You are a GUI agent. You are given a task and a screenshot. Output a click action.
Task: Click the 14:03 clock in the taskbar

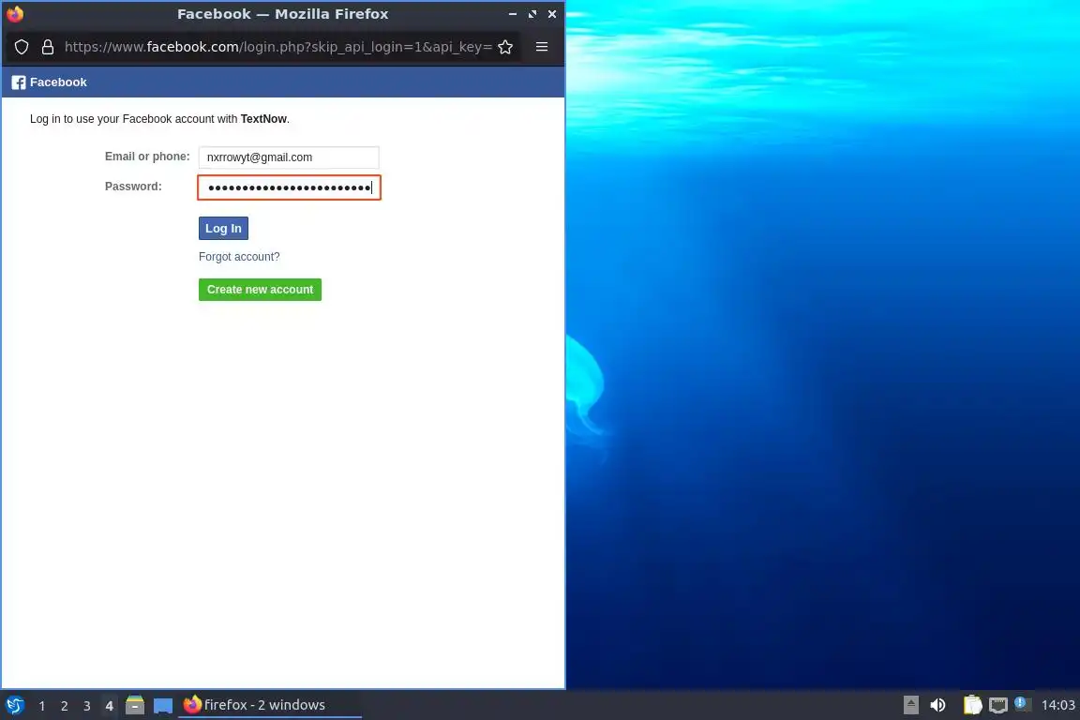(x=1057, y=705)
